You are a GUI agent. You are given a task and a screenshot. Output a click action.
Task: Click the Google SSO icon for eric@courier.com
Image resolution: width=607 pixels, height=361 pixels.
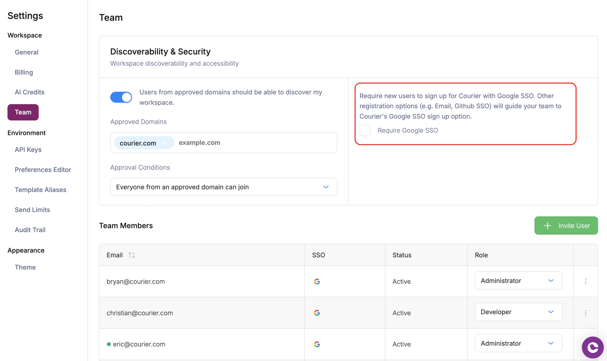(x=317, y=344)
